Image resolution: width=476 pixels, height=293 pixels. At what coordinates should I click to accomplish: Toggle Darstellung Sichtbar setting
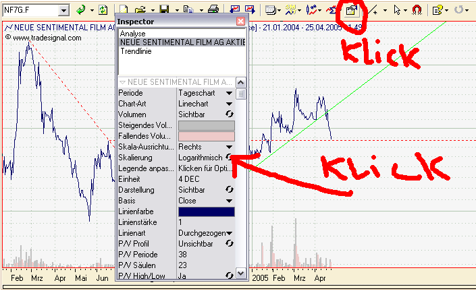230,190
